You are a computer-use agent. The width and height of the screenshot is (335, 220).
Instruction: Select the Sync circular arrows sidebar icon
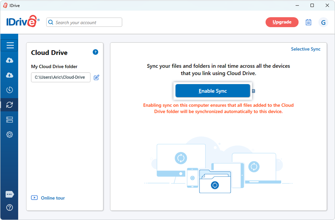tap(9, 105)
